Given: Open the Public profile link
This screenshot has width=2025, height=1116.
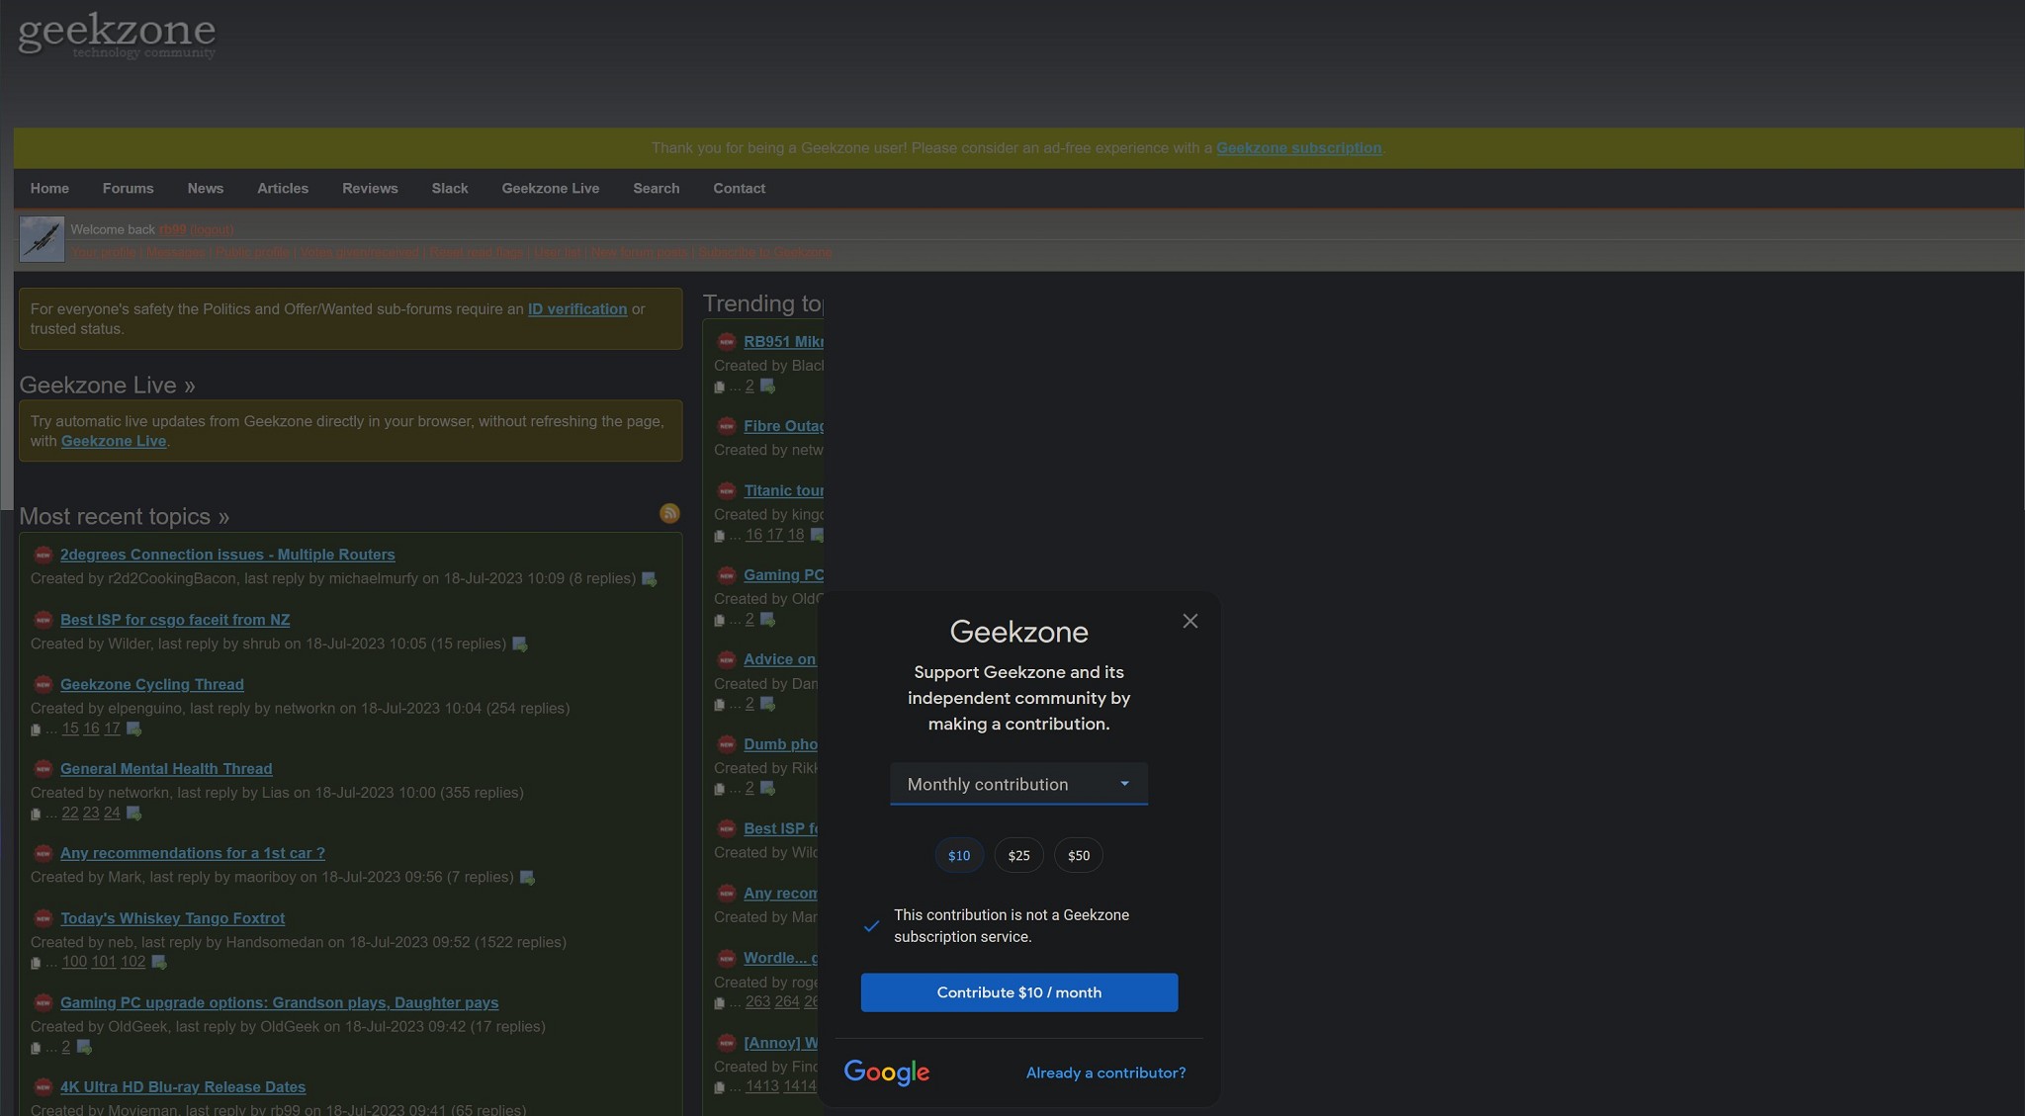Looking at the screenshot, I should [x=253, y=253].
